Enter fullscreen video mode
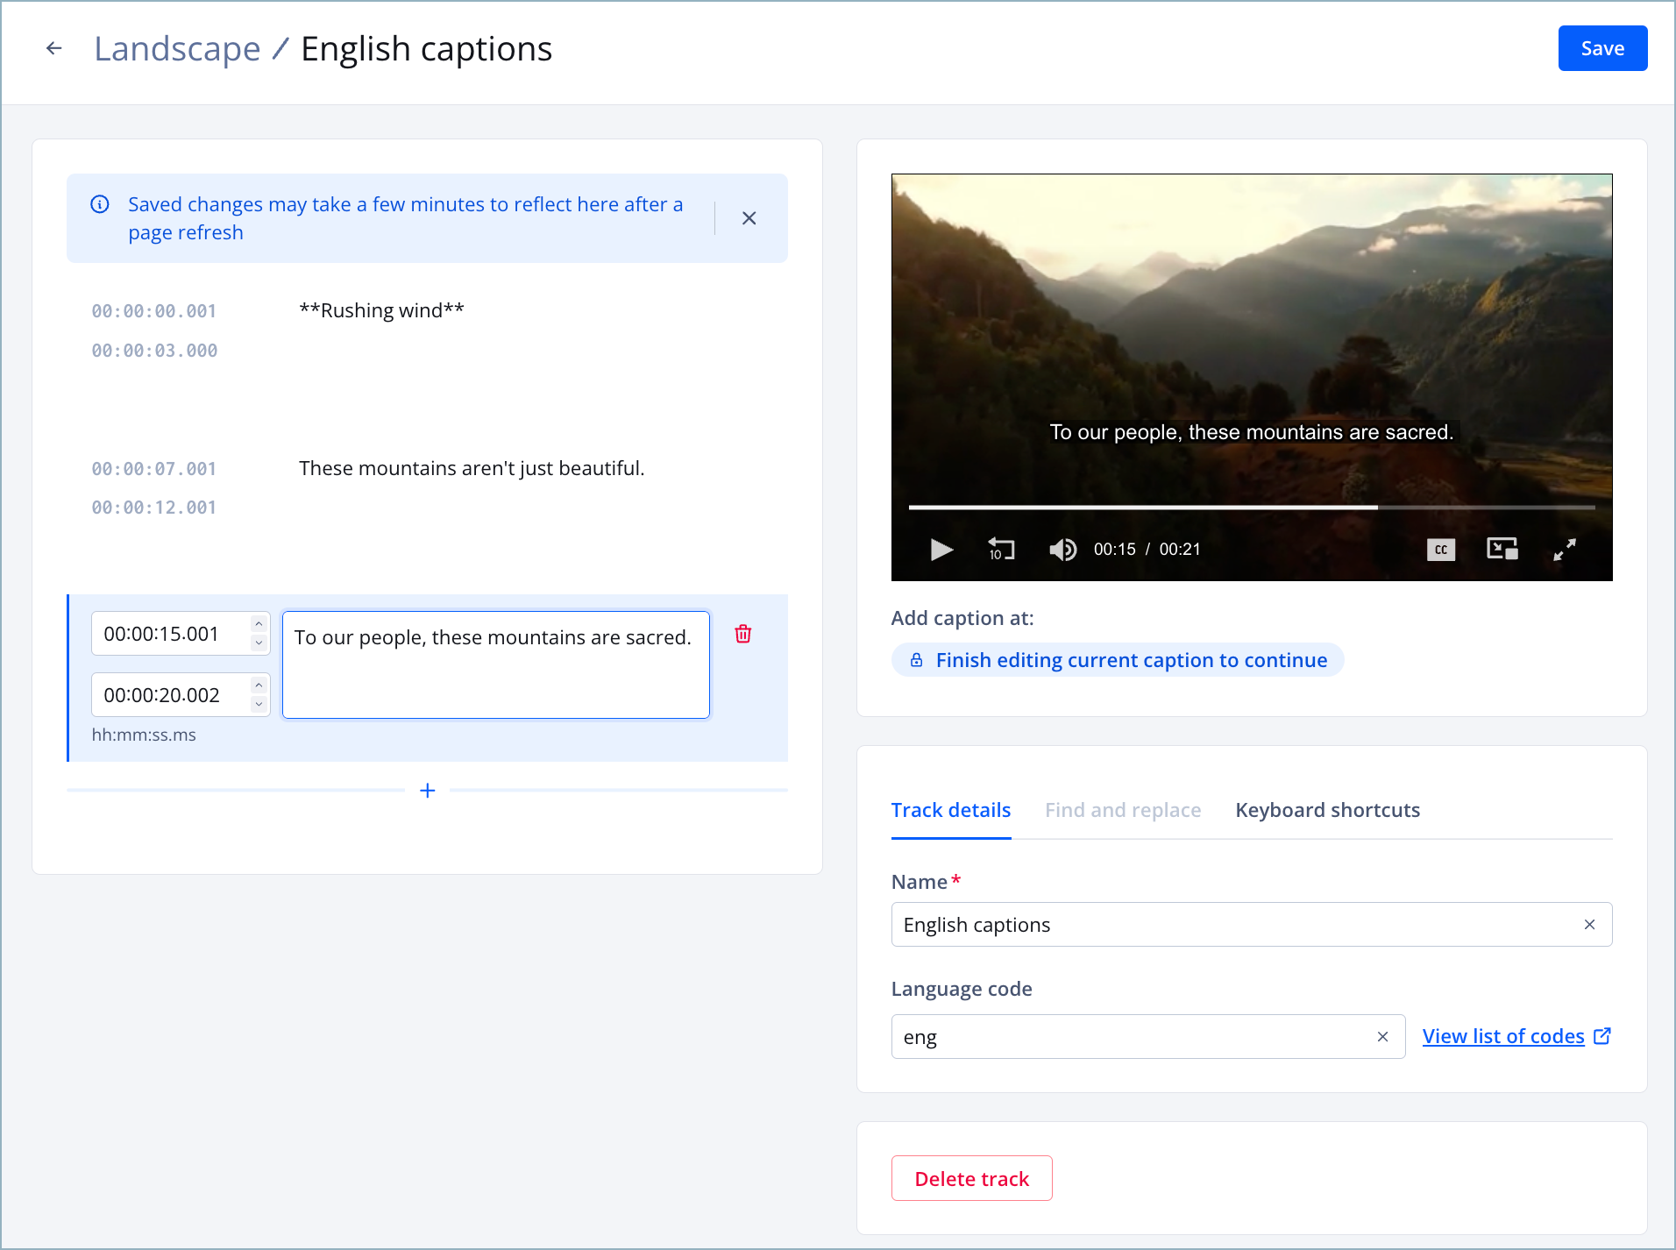1676x1250 pixels. pos(1565,550)
